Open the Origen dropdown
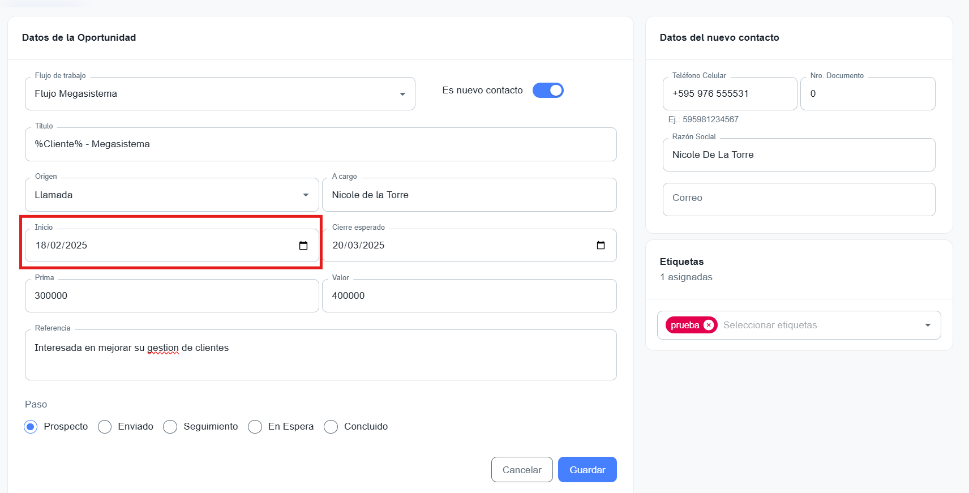This screenshot has height=493, width=969. coord(306,195)
